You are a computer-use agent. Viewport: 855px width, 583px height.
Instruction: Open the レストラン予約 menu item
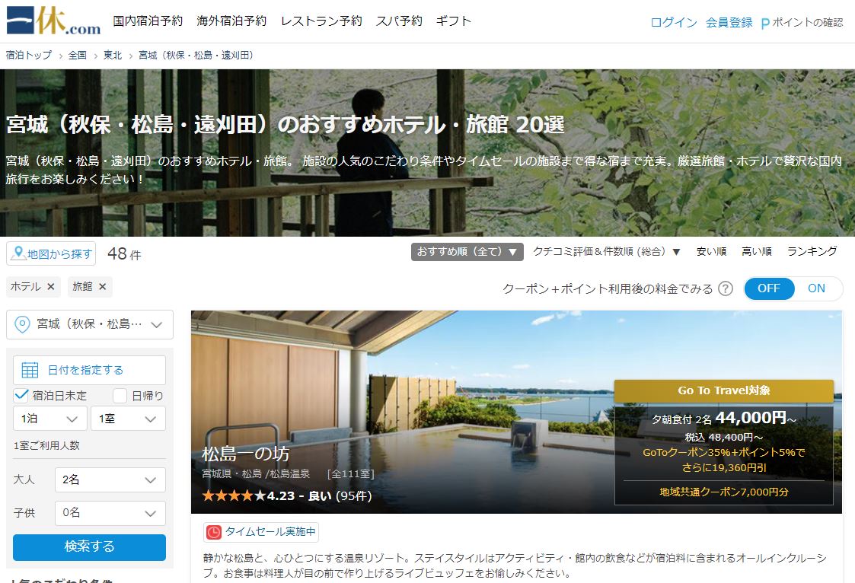coord(321,21)
